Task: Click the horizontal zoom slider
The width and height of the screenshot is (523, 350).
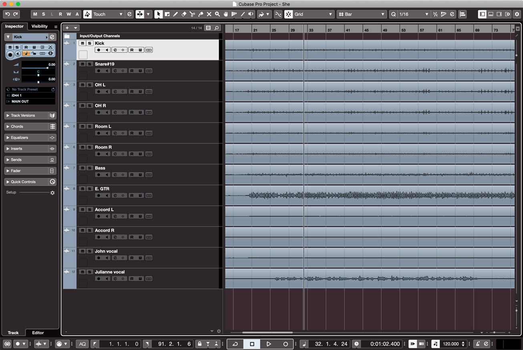Action: (495, 332)
